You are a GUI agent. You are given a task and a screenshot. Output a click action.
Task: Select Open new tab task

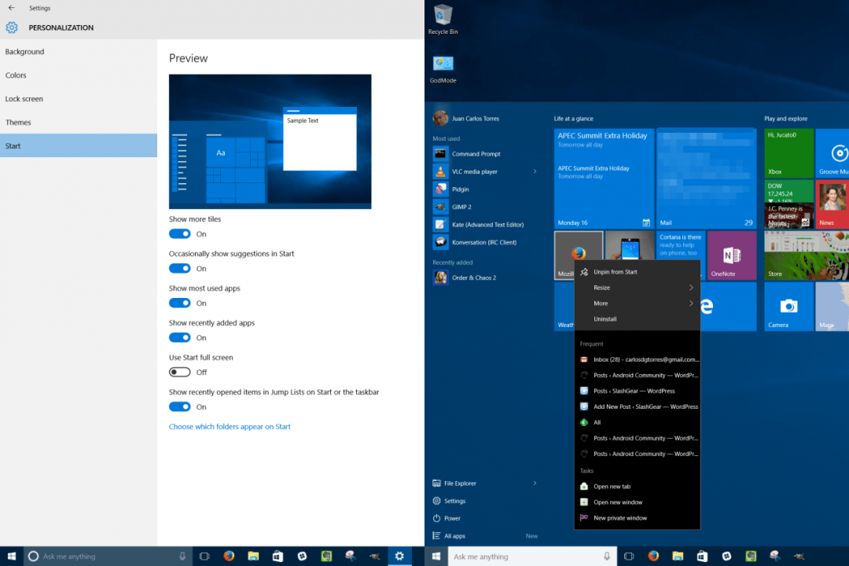(638, 487)
